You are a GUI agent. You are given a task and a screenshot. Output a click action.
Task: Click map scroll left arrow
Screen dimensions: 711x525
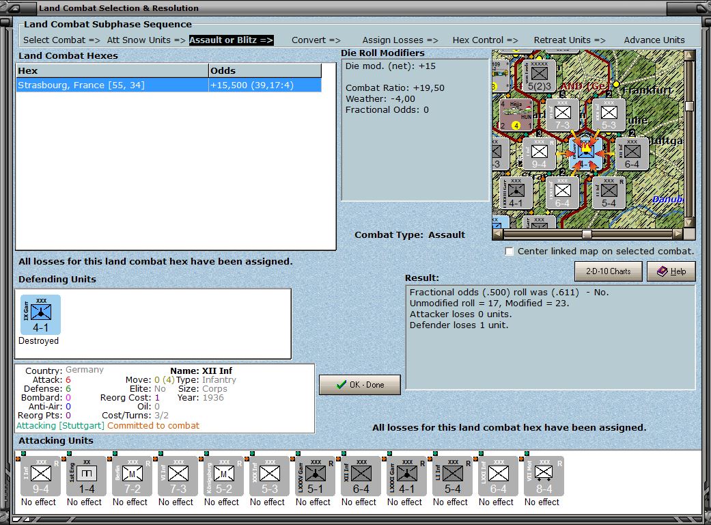point(498,234)
